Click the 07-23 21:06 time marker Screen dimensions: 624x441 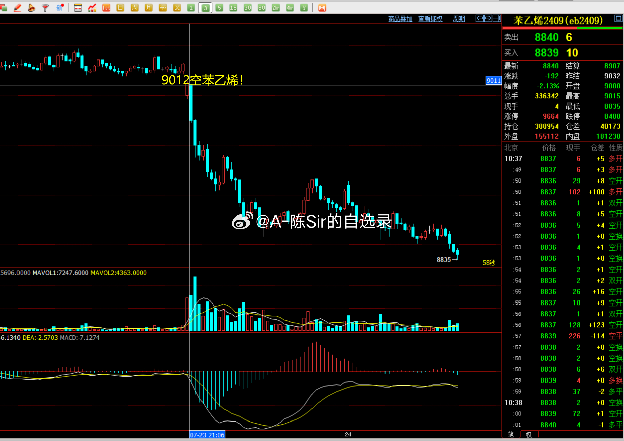pyautogui.click(x=207, y=435)
